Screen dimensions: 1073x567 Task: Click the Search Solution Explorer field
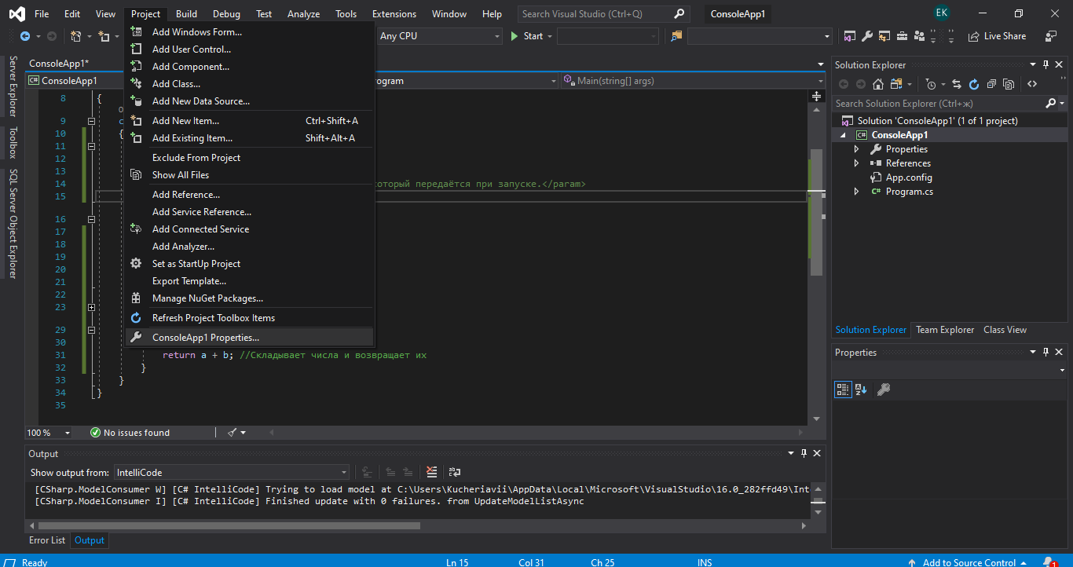[939, 103]
